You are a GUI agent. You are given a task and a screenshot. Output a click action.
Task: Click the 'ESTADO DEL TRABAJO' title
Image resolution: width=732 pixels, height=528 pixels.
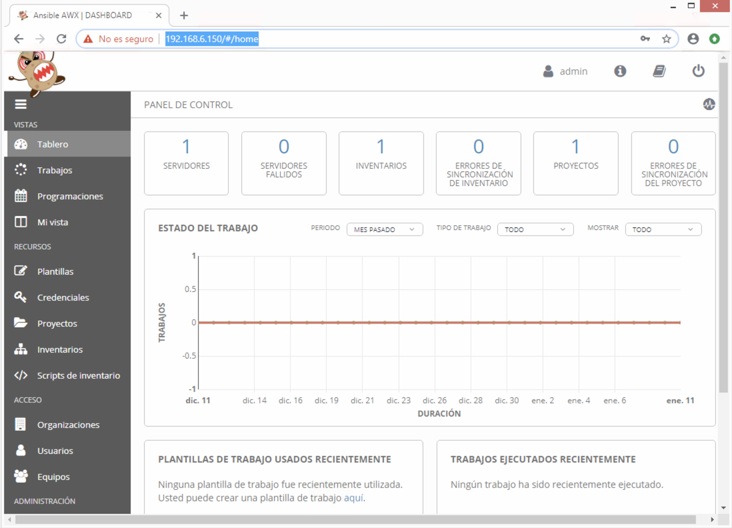click(208, 228)
